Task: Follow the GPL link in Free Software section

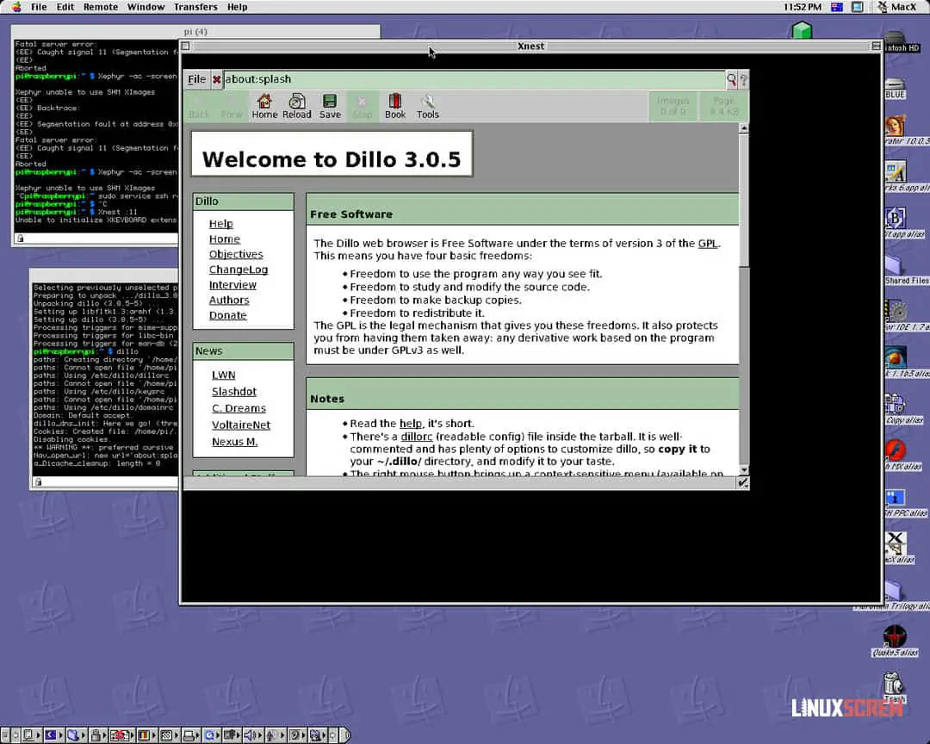Action: [708, 243]
